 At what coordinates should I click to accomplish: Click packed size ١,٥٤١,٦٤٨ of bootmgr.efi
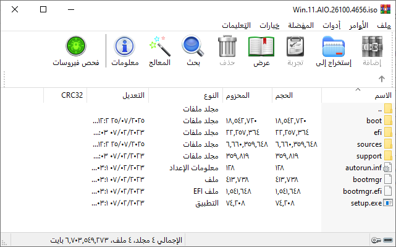coord(238,191)
